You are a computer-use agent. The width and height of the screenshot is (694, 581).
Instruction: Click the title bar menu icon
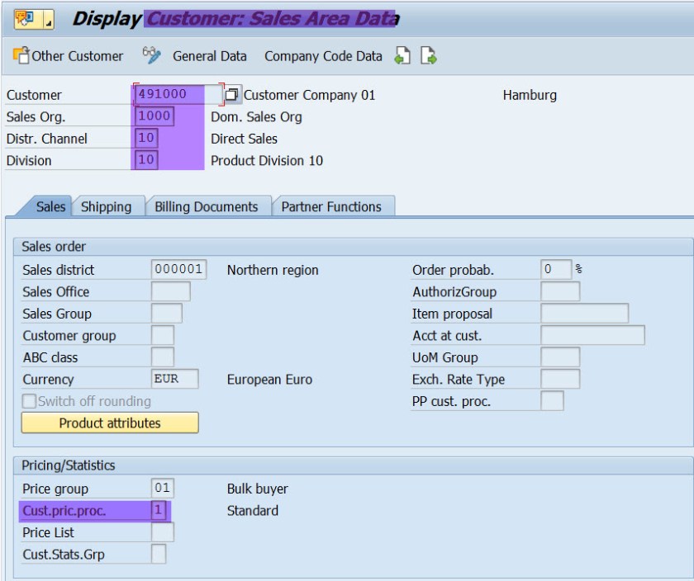[22, 17]
